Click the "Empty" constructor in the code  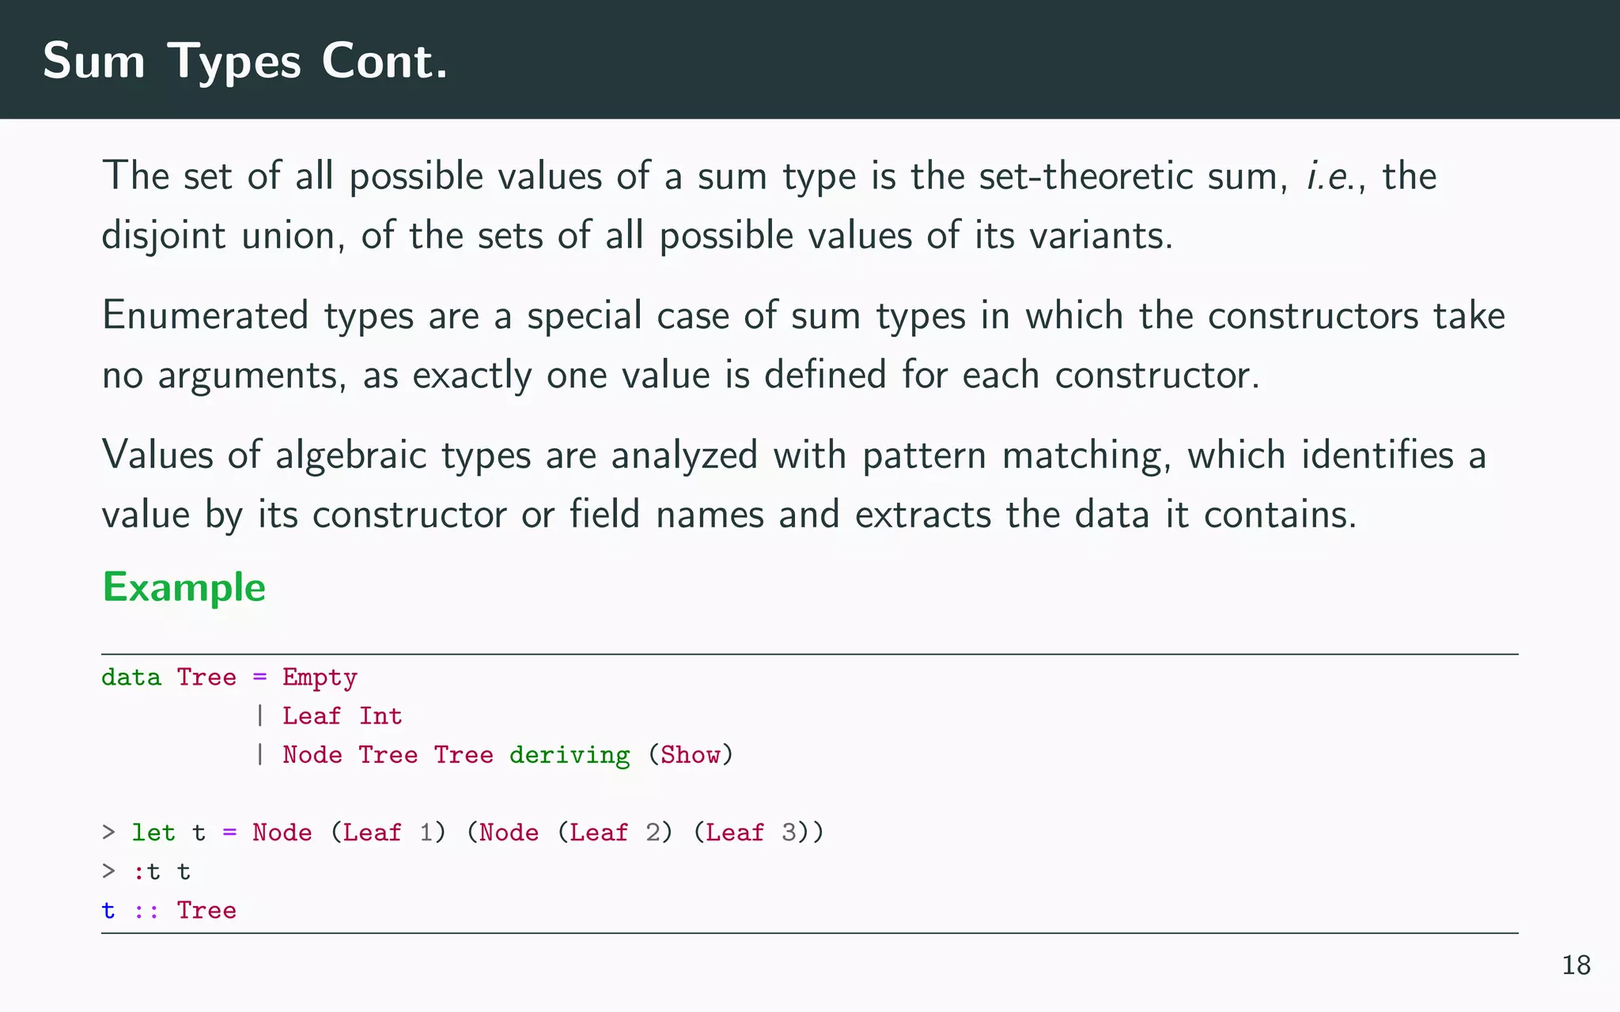[320, 678]
